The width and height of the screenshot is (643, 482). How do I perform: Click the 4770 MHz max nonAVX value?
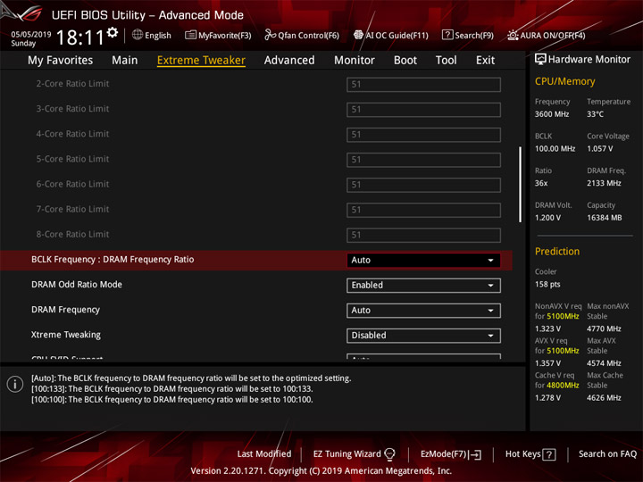[x=604, y=328]
